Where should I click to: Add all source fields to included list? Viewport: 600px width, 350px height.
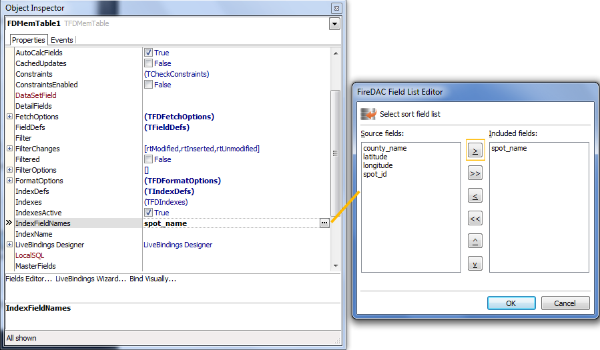point(475,173)
